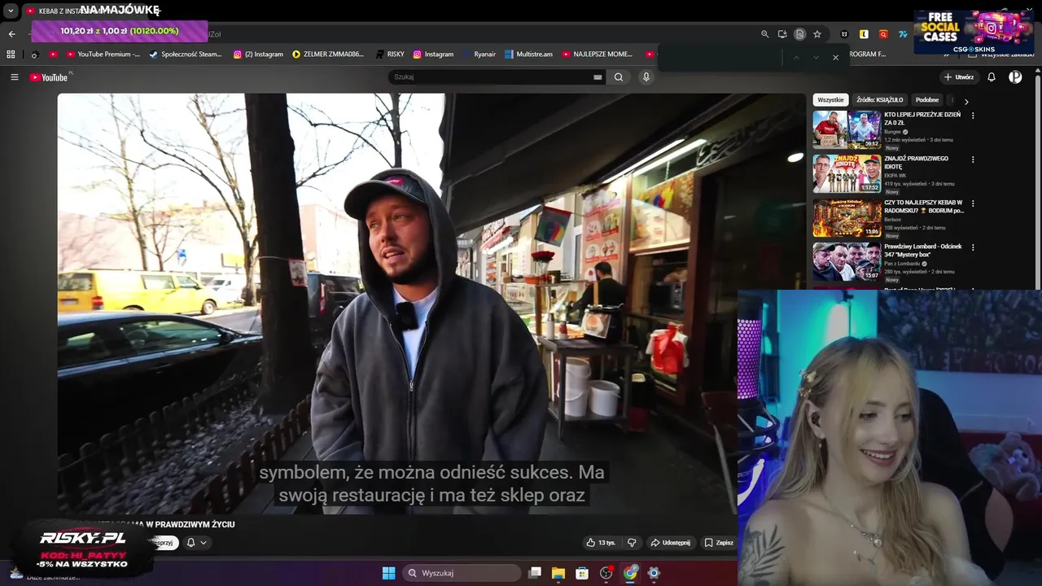This screenshot has height=586, width=1042.
Task: Select the Wszystkie filter chip
Action: coord(830,100)
